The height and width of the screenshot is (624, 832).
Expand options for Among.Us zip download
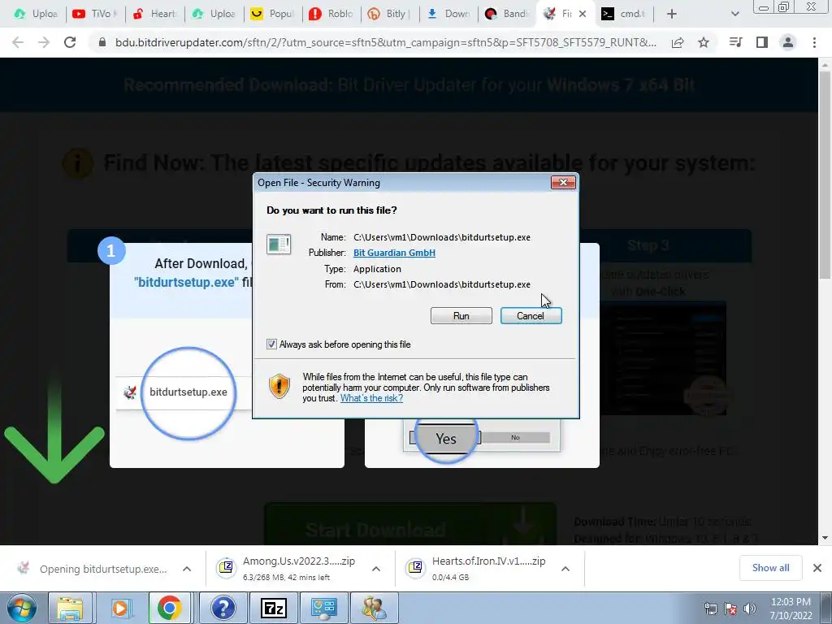tap(376, 569)
